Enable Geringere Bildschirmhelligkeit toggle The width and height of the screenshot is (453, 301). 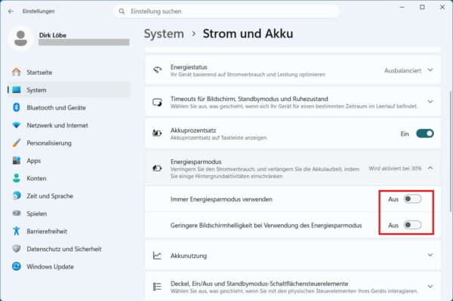(412, 225)
